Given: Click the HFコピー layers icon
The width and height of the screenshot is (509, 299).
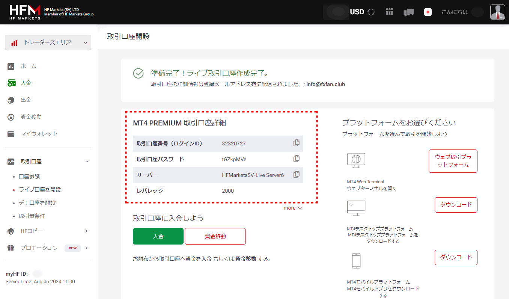Looking at the screenshot, I should (11, 231).
